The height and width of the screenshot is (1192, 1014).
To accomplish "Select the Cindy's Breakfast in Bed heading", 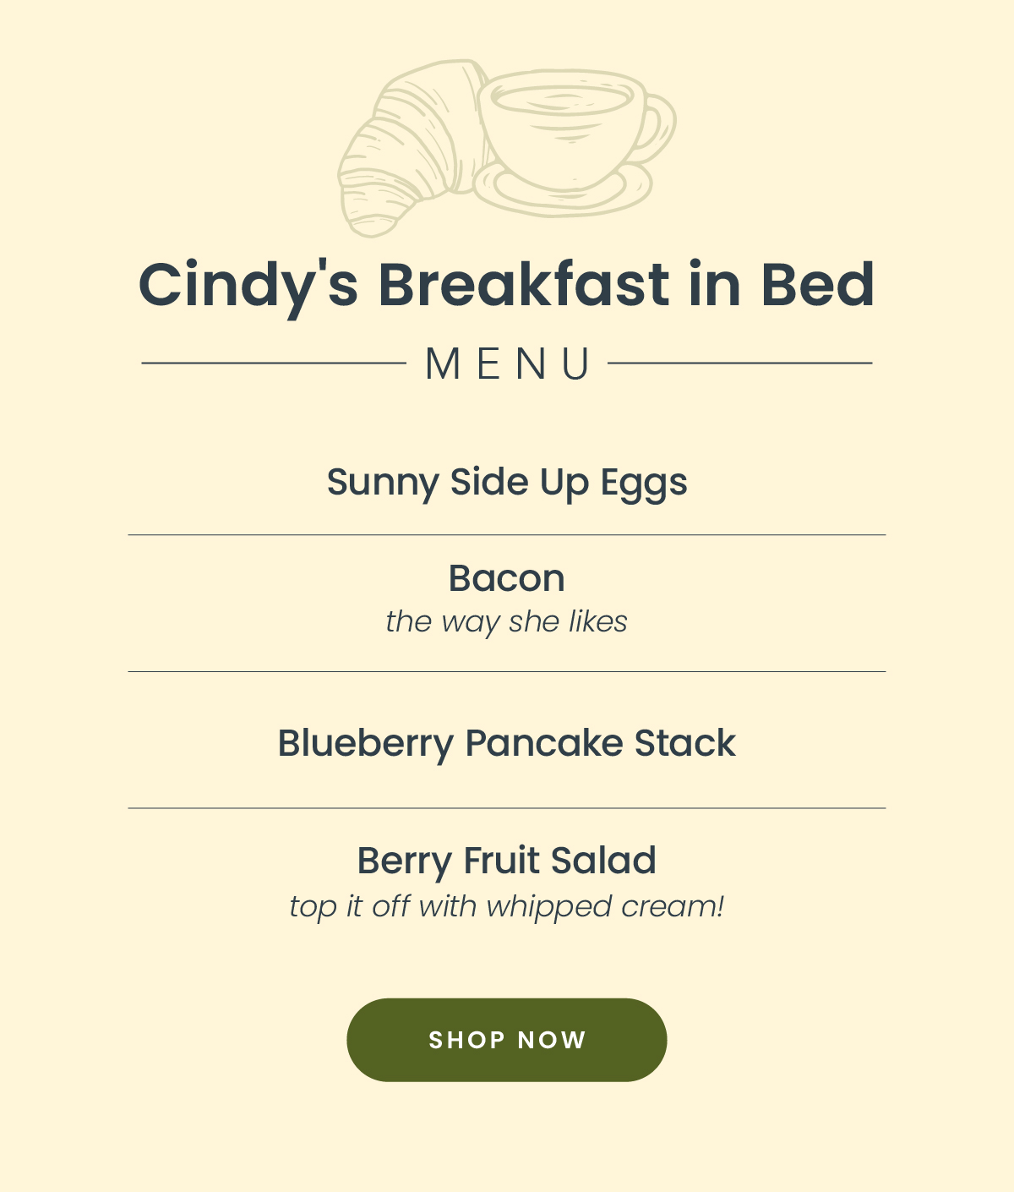I will (x=507, y=285).
